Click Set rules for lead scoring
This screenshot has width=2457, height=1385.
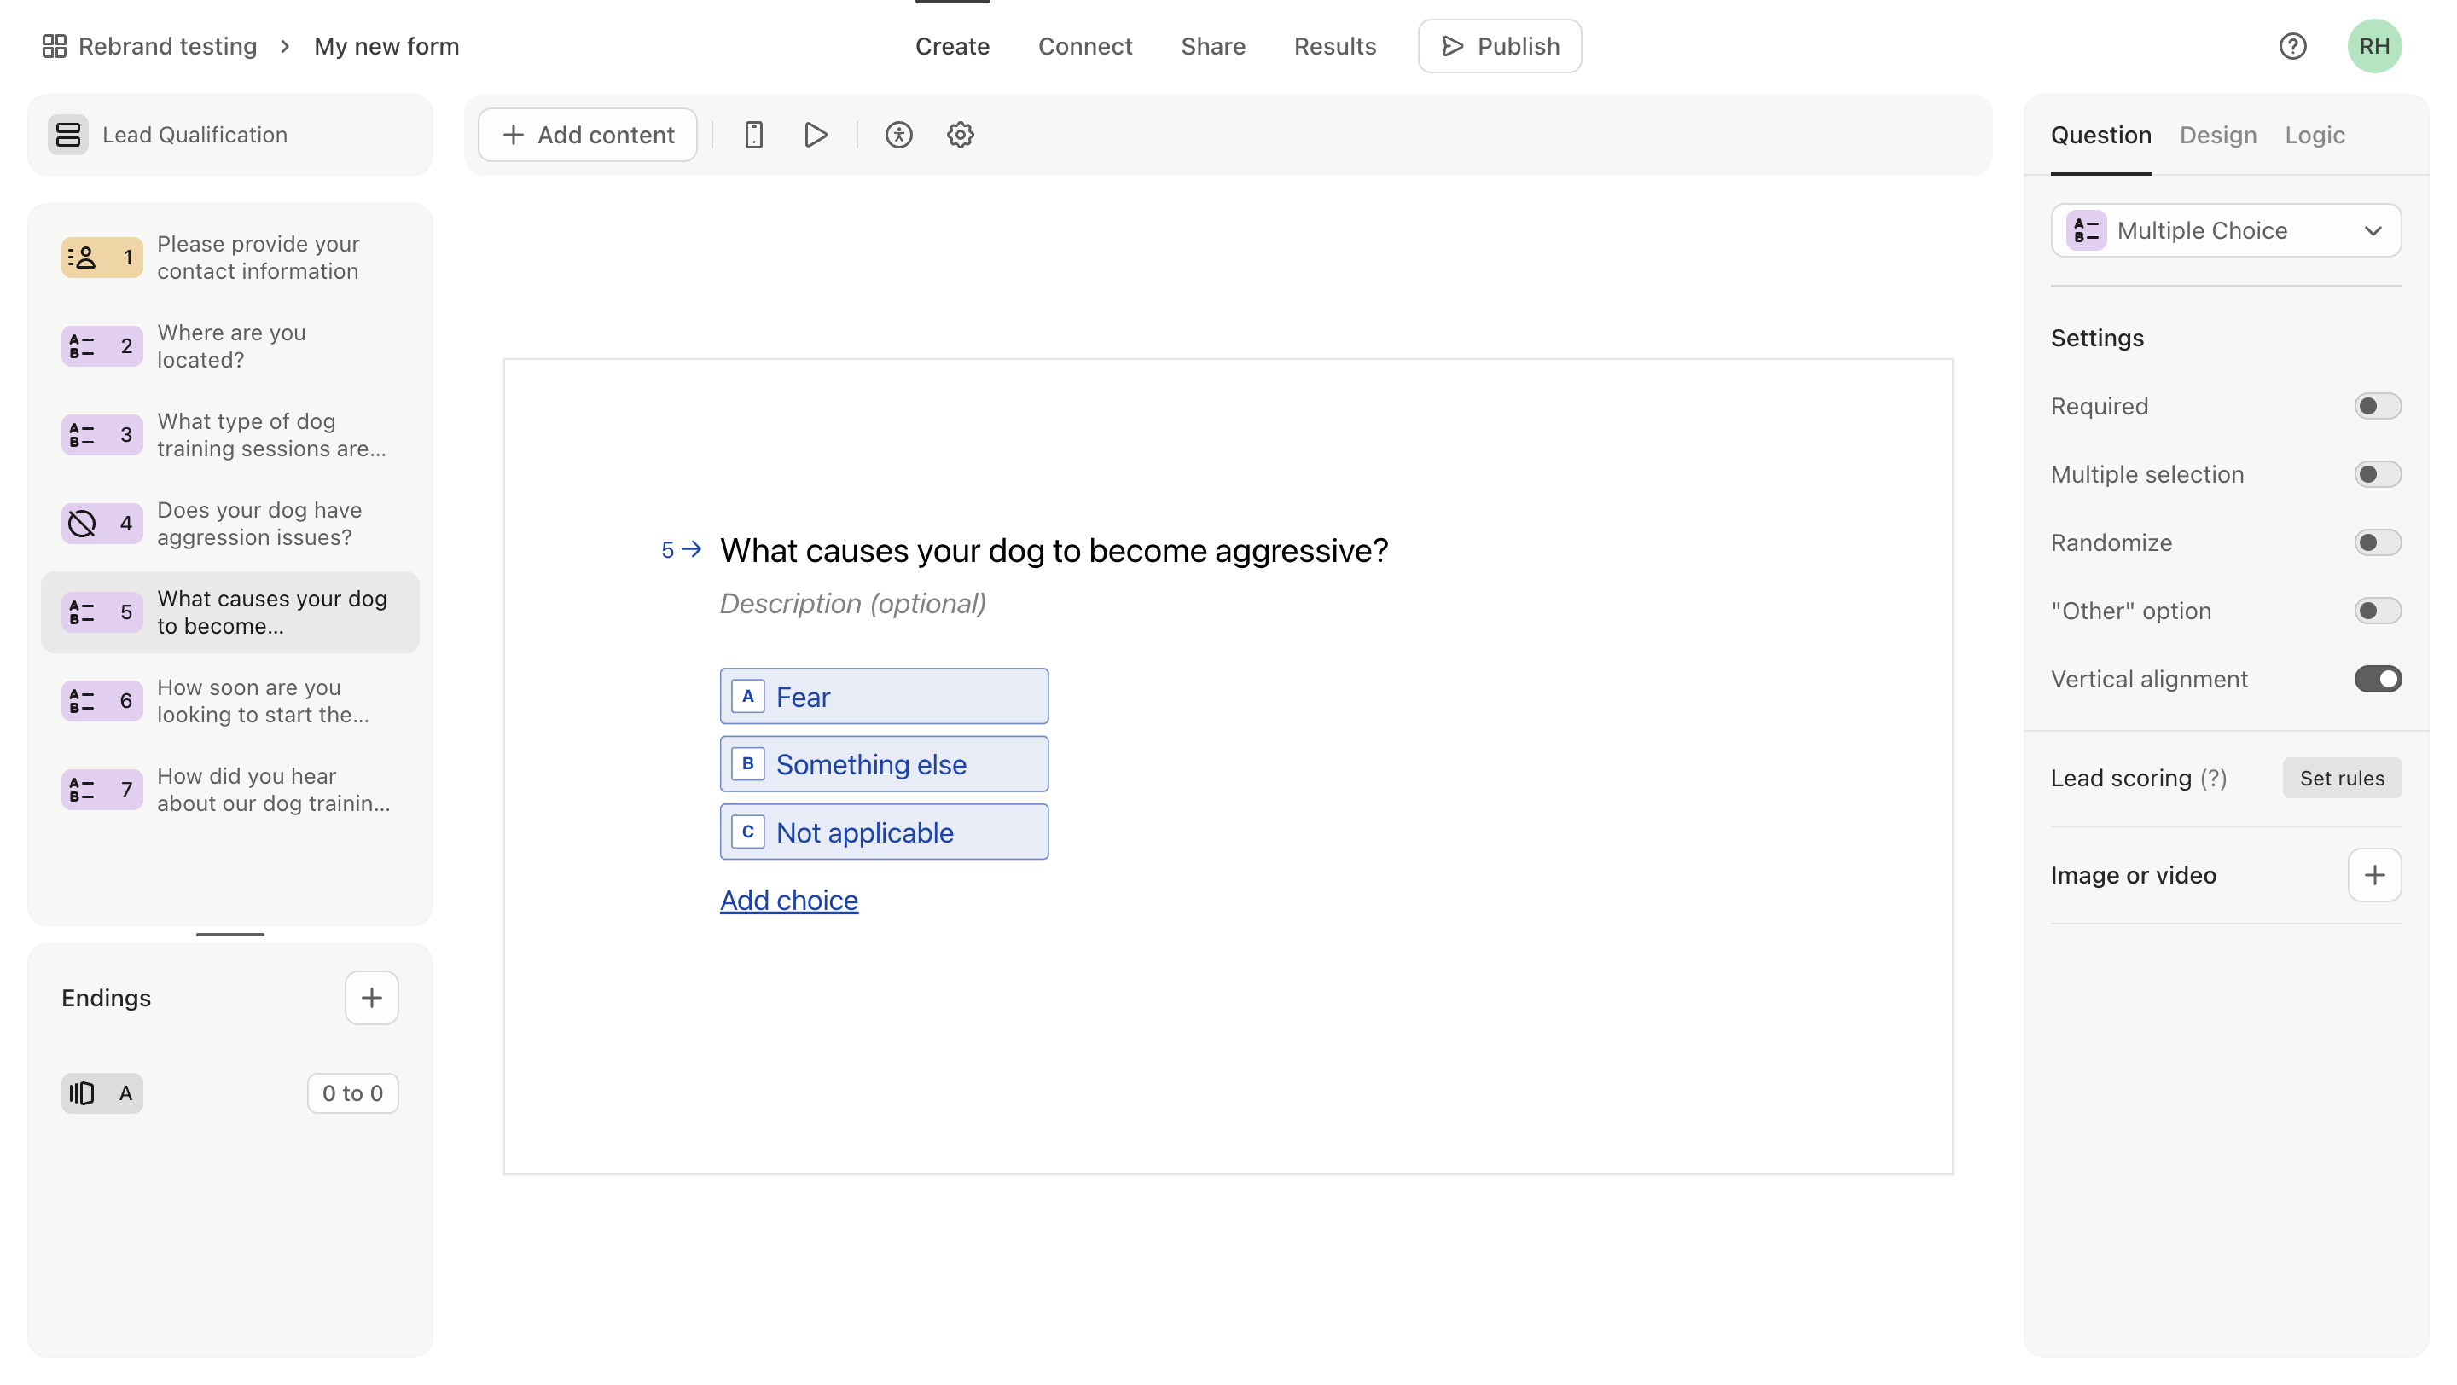coord(2342,779)
